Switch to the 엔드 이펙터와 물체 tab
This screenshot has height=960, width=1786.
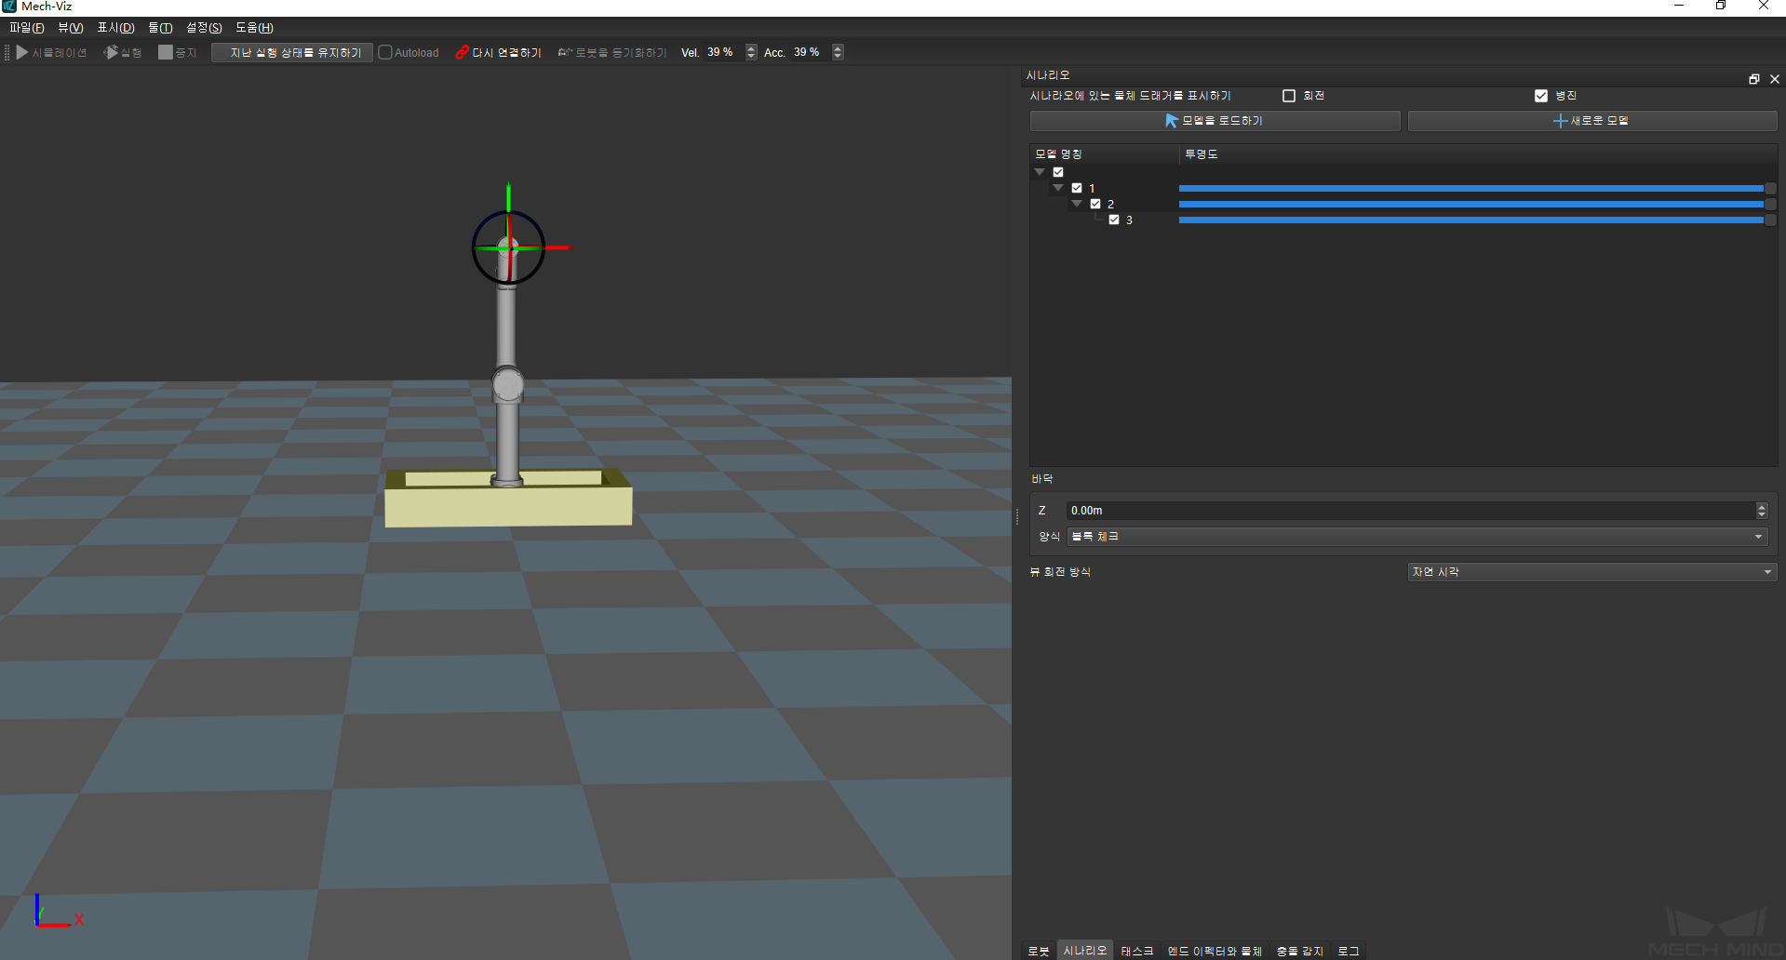click(x=1215, y=951)
